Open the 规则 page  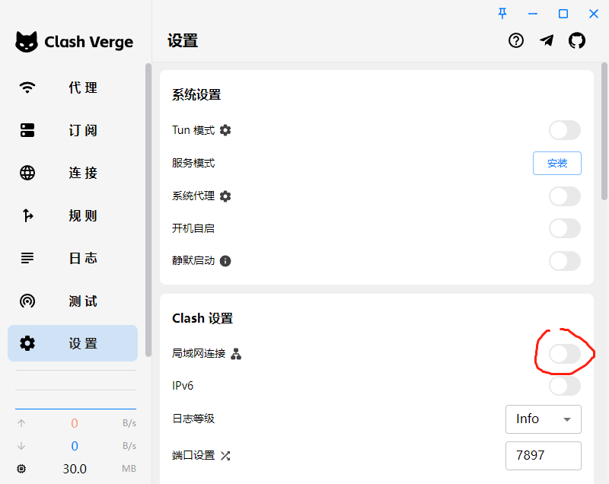(72, 215)
